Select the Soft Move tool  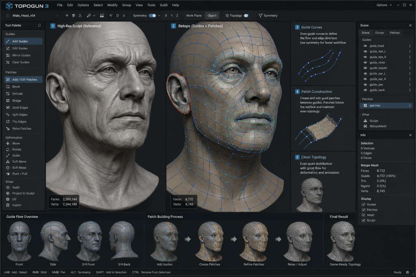tap(23, 161)
